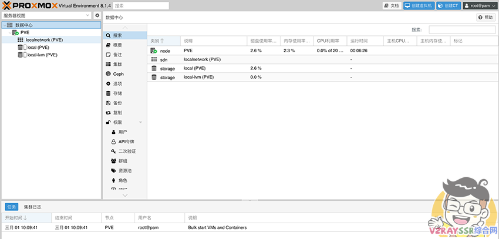Open the Ceph section in sidebar

point(117,74)
